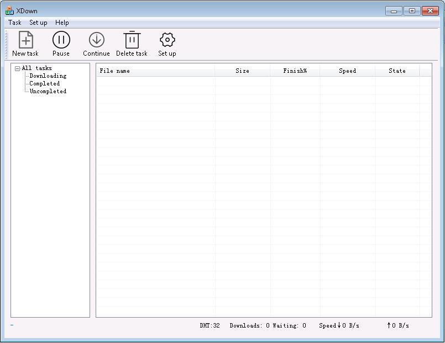
Task: Continue the selected download
Action: click(x=96, y=43)
